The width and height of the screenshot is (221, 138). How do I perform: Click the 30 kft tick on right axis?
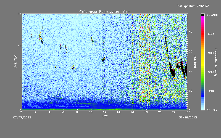pos(190,52)
